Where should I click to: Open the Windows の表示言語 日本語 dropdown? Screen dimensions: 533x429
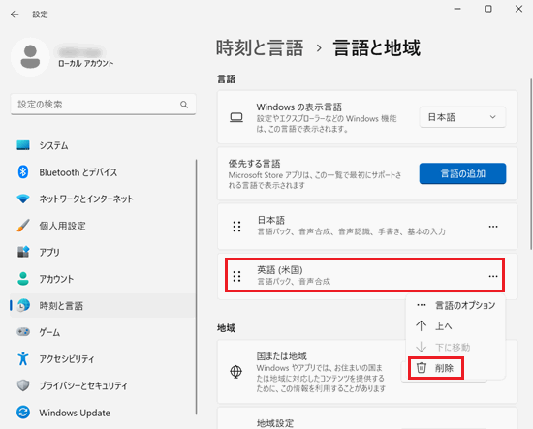[x=462, y=117]
